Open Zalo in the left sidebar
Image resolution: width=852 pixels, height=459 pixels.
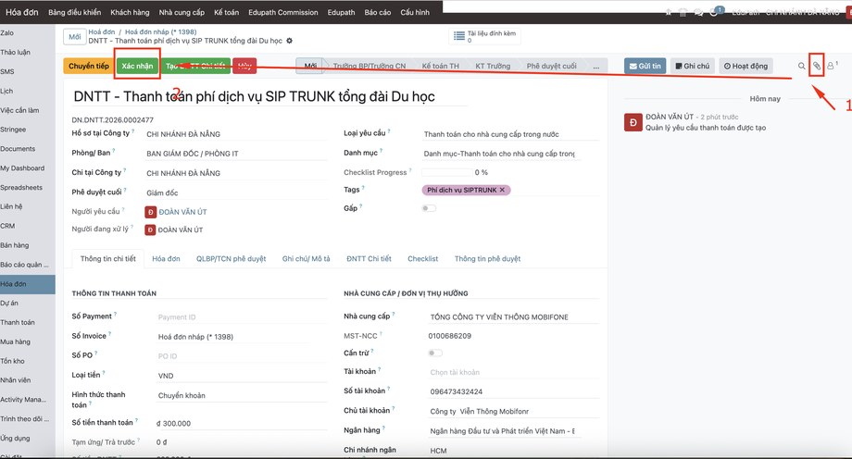27,33
